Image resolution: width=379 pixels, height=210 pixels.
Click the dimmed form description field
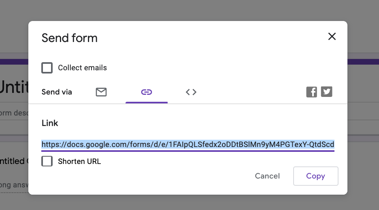point(14,113)
